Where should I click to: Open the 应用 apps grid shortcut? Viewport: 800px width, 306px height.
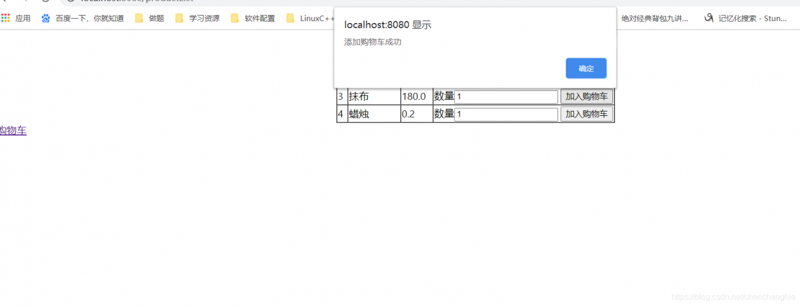pyautogui.click(x=16, y=18)
